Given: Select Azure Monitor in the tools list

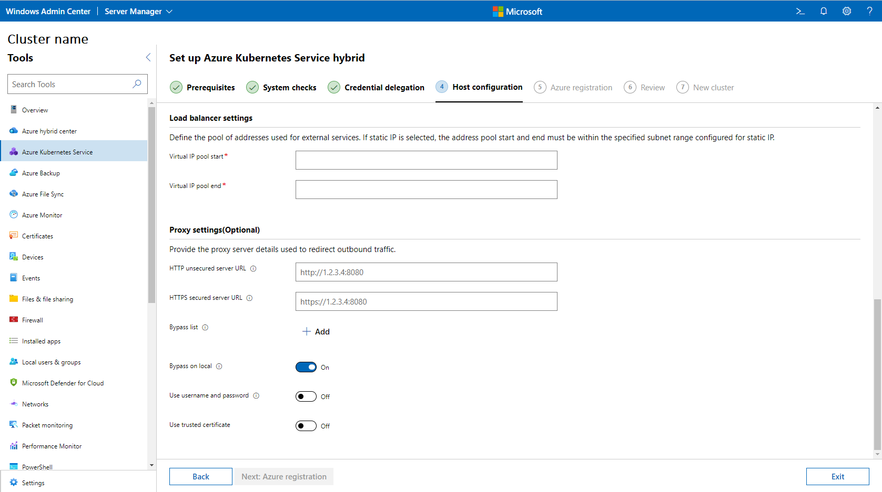Looking at the screenshot, I should [x=42, y=215].
